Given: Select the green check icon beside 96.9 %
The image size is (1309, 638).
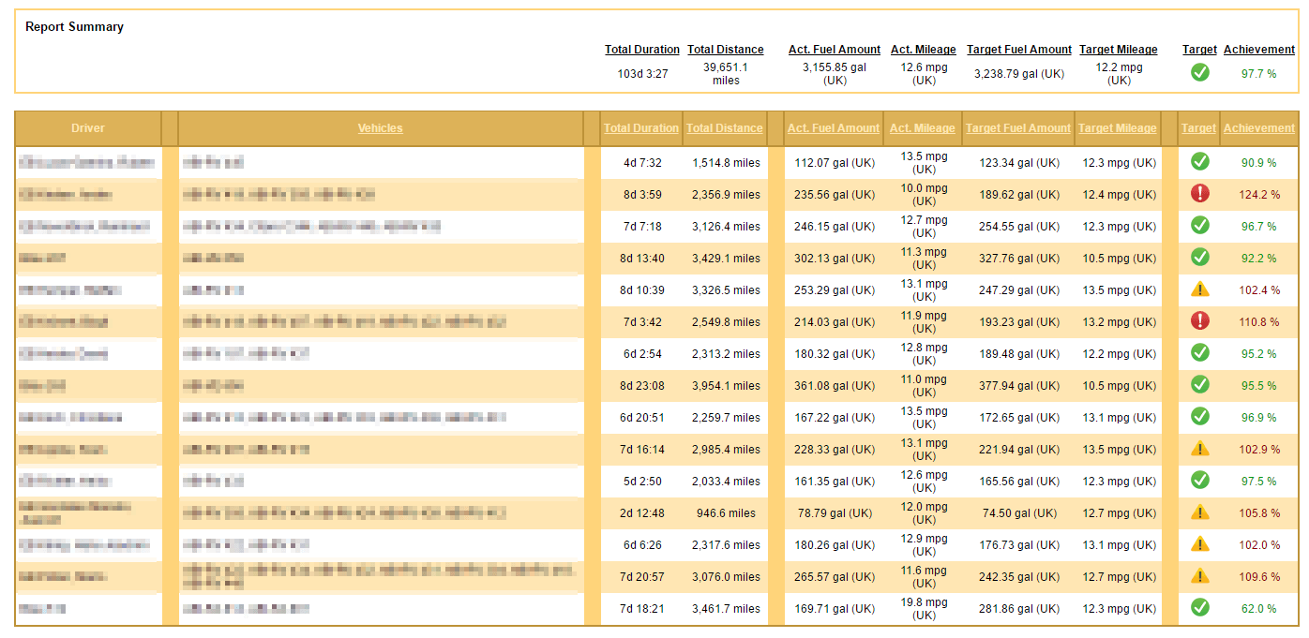Looking at the screenshot, I should point(1199,417).
